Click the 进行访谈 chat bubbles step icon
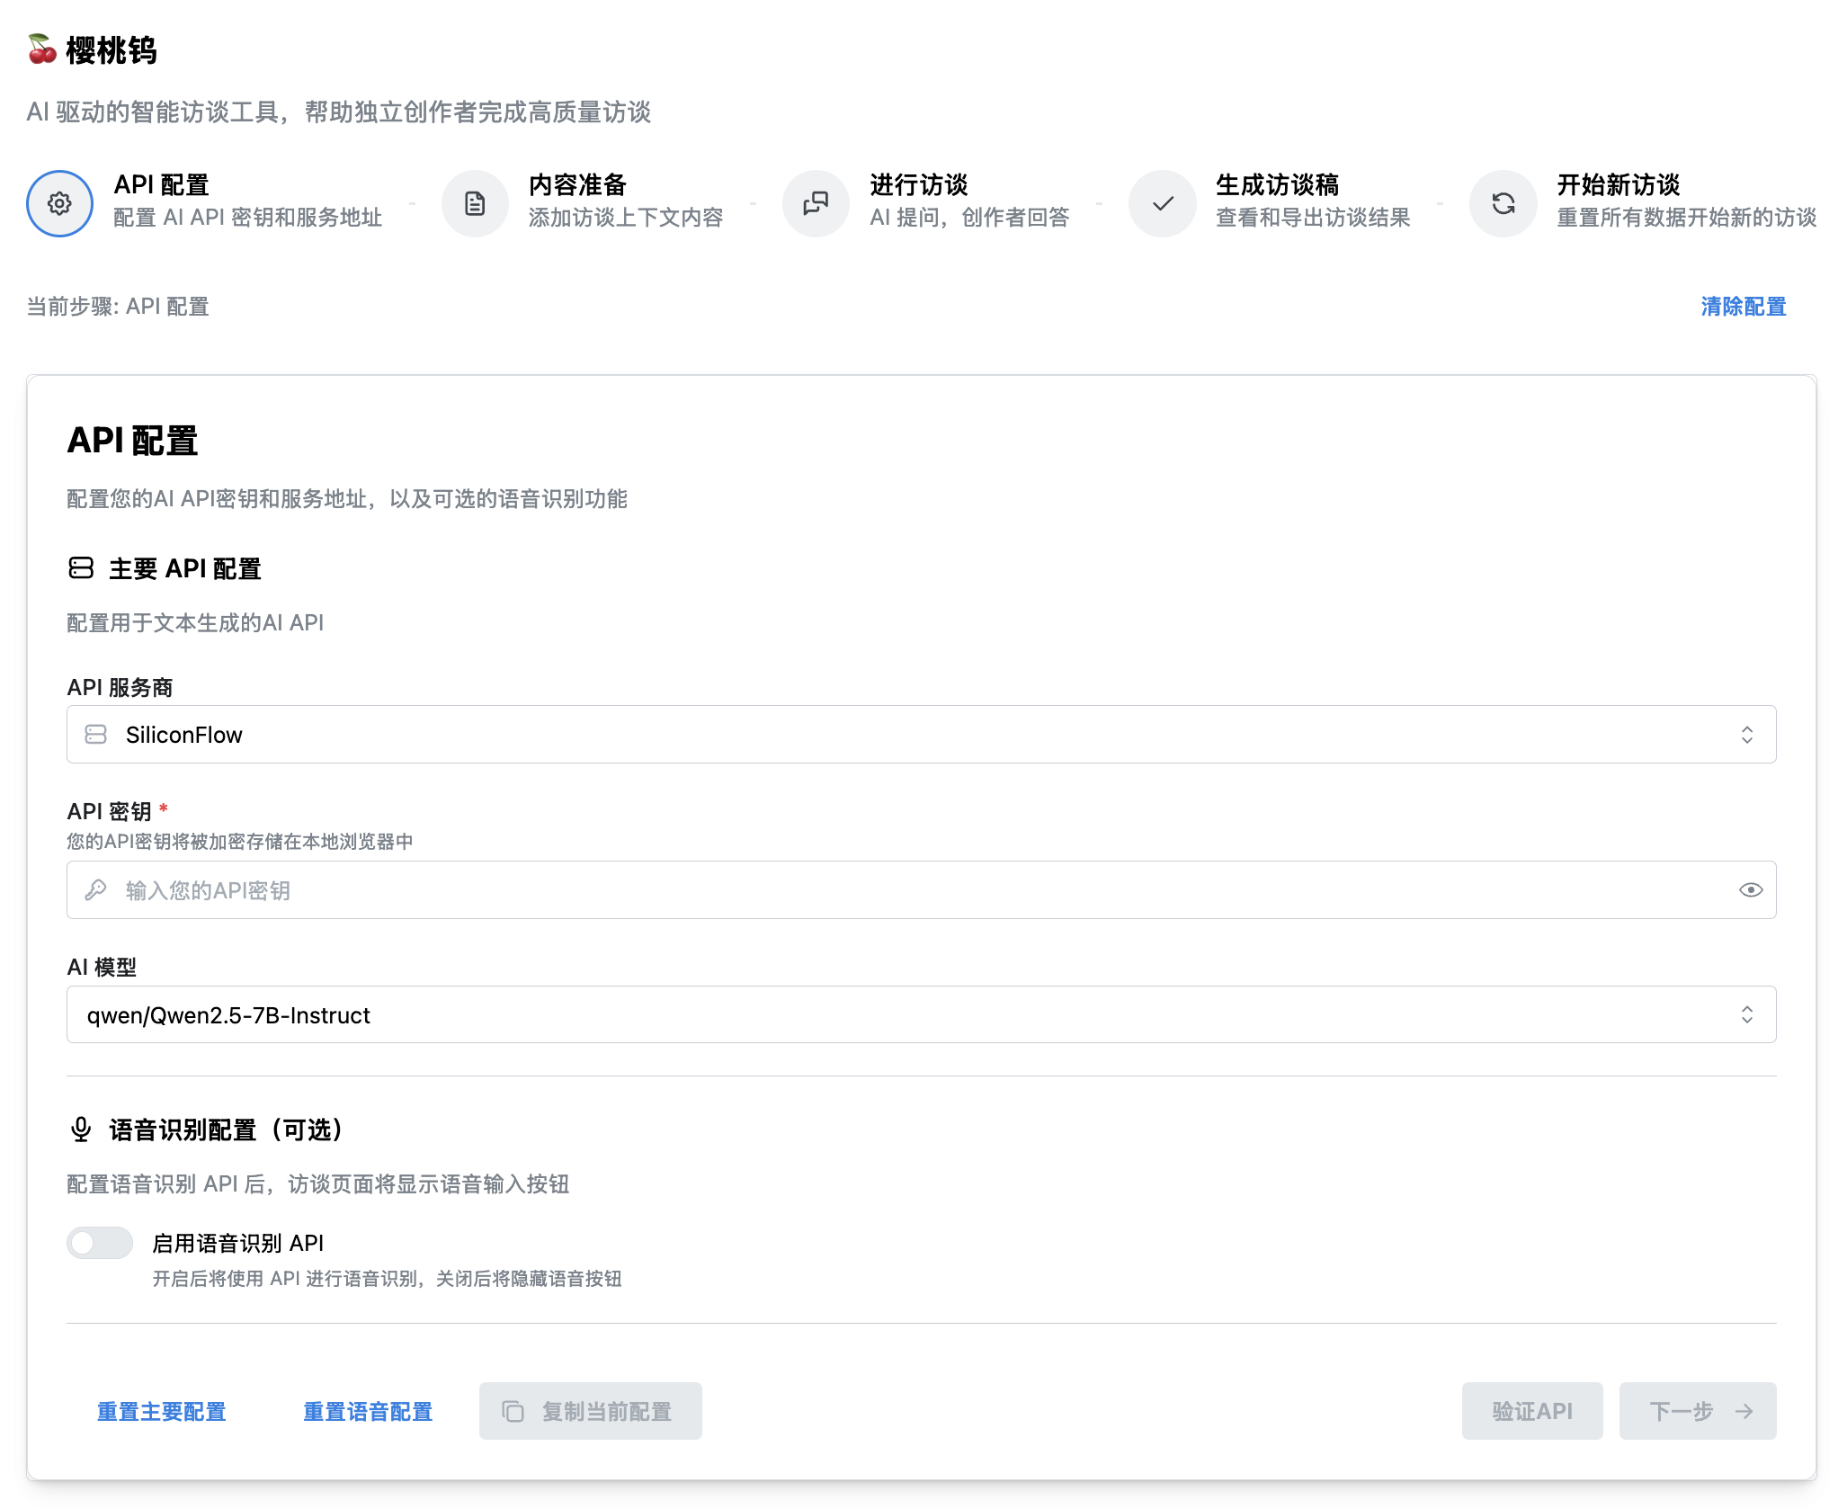1838x1509 pixels. (x=816, y=203)
